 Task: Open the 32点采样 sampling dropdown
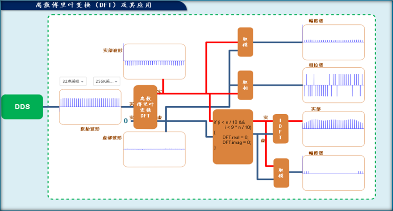coord(73,81)
